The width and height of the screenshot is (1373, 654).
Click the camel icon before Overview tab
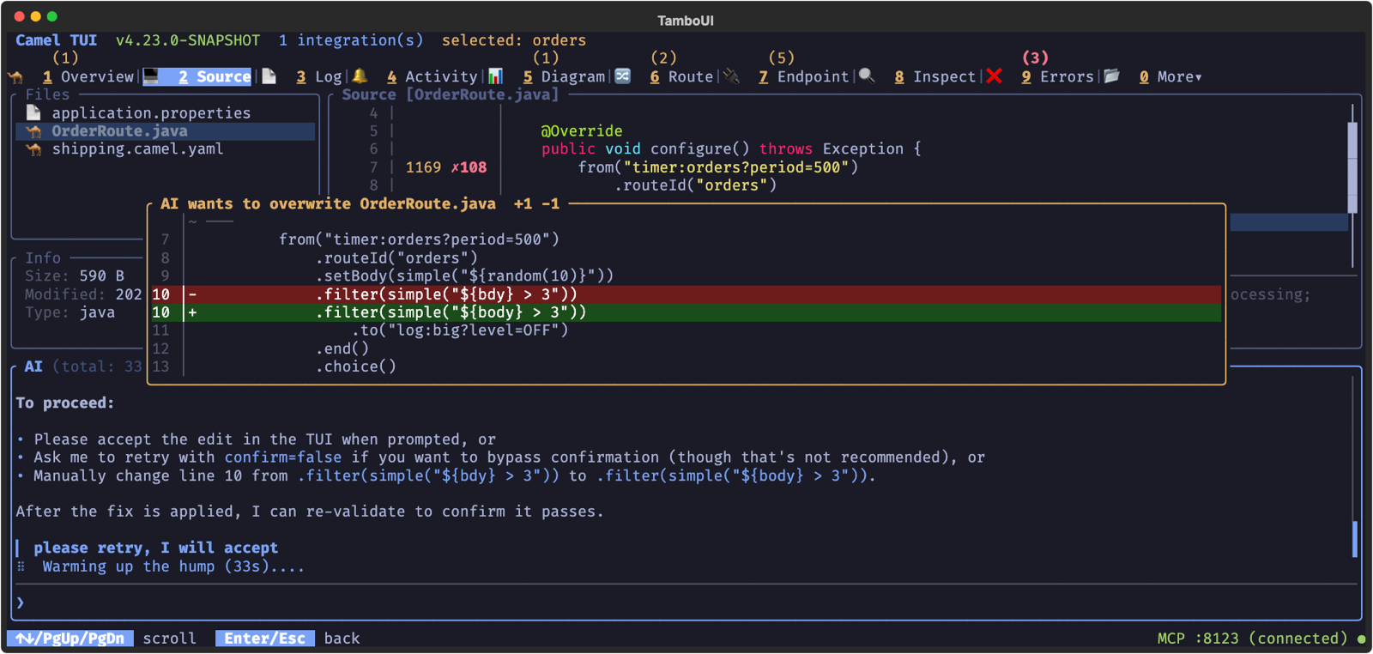(15, 77)
